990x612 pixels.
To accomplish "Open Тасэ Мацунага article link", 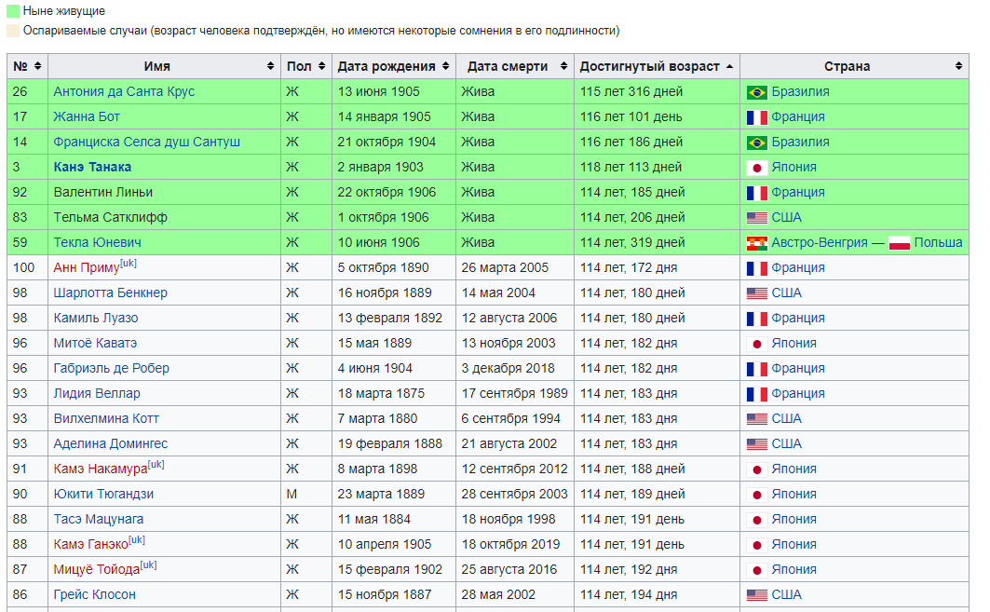I will (x=99, y=519).
